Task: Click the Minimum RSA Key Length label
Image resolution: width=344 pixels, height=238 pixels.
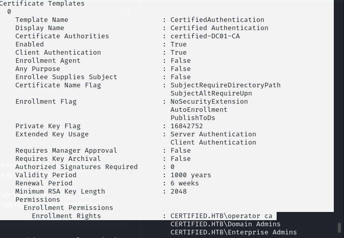Action: 60,192
